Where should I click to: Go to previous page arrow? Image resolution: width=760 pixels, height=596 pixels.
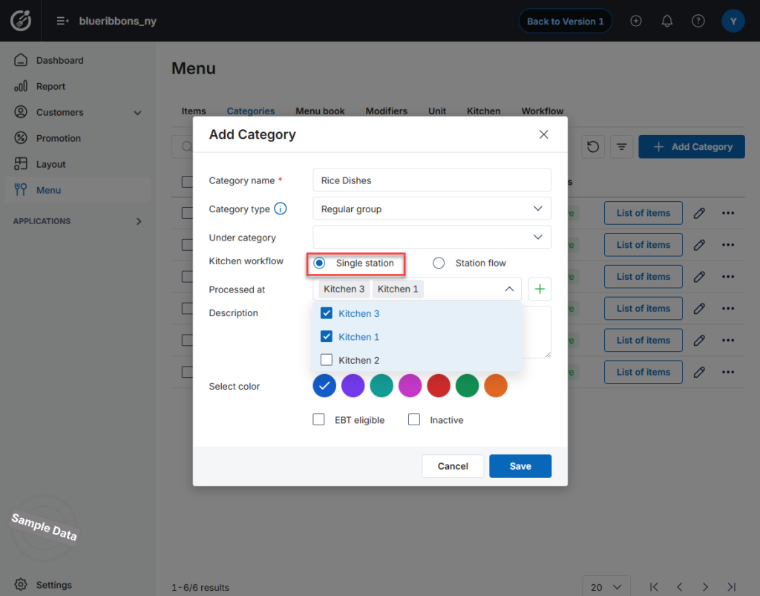coord(680,587)
